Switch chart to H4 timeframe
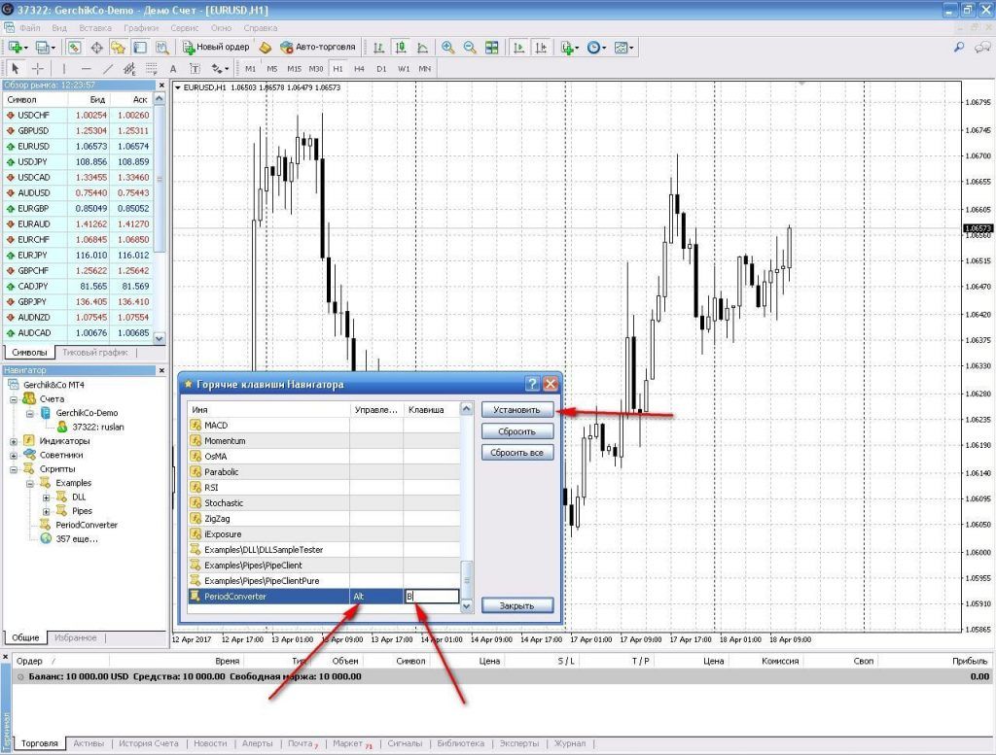This screenshot has height=755, width=996. [359, 69]
